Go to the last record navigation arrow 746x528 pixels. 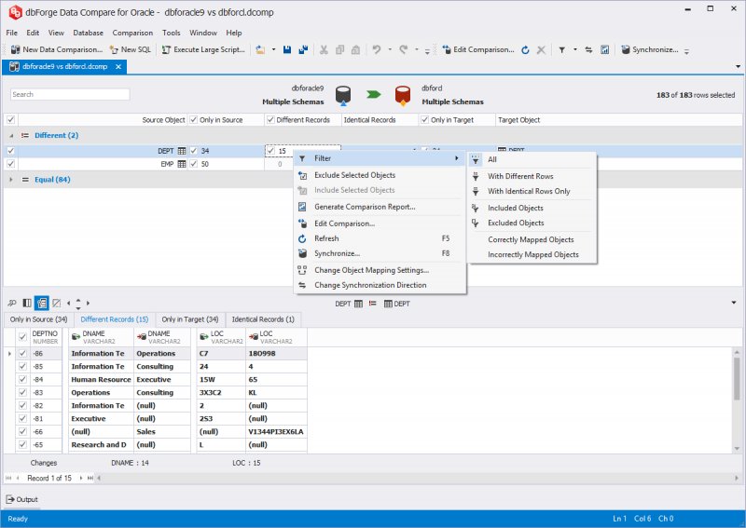click(90, 478)
